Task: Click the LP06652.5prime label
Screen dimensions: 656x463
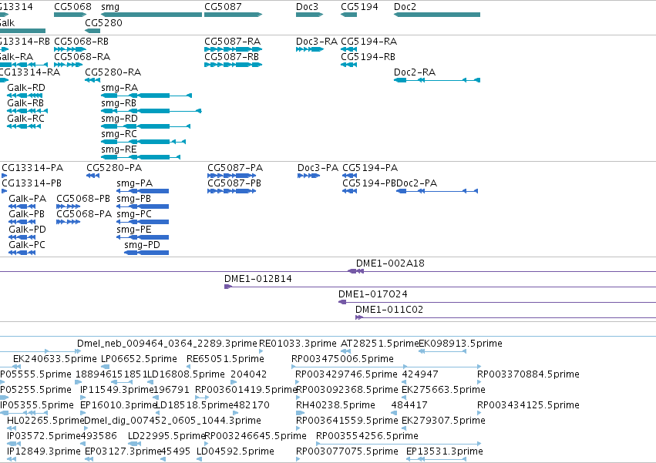Action: (x=139, y=359)
